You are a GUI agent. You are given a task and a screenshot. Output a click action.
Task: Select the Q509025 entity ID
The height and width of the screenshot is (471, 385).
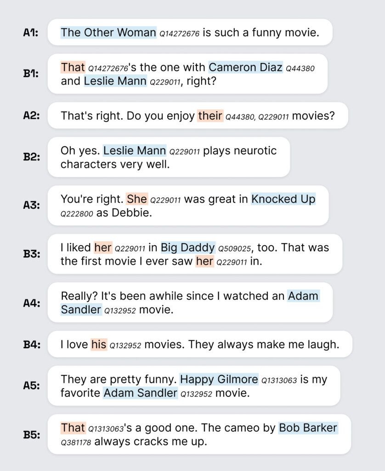pos(234,249)
